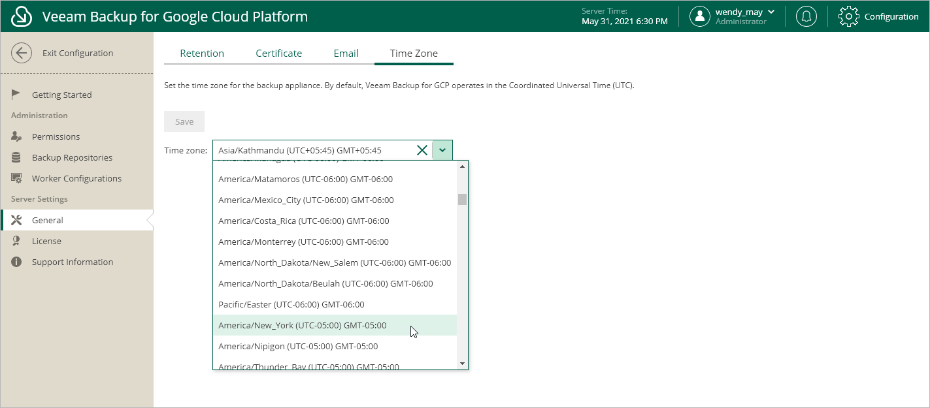The height and width of the screenshot is (408, 930).
Task: Click the Server Time display
Action: (x=625, y=16)
